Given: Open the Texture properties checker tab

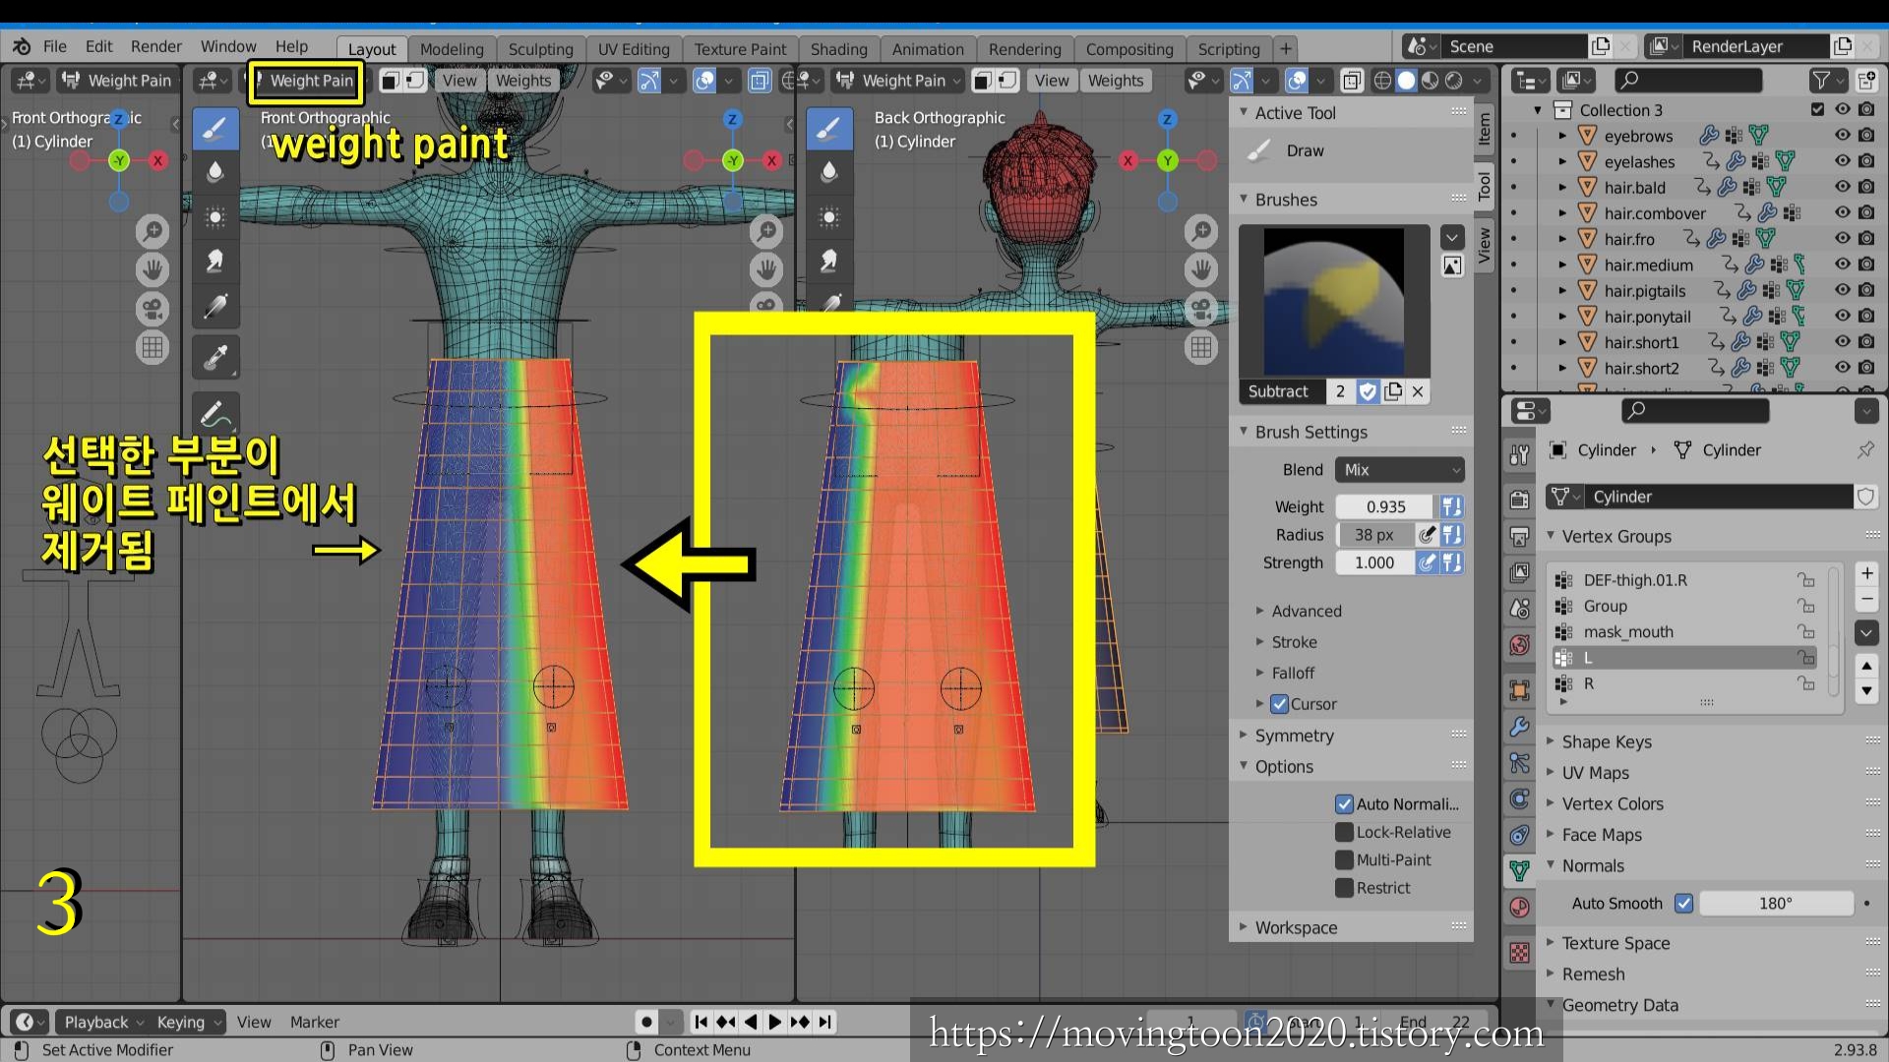Looking at the screenshot, I should tap(1520, 953).
